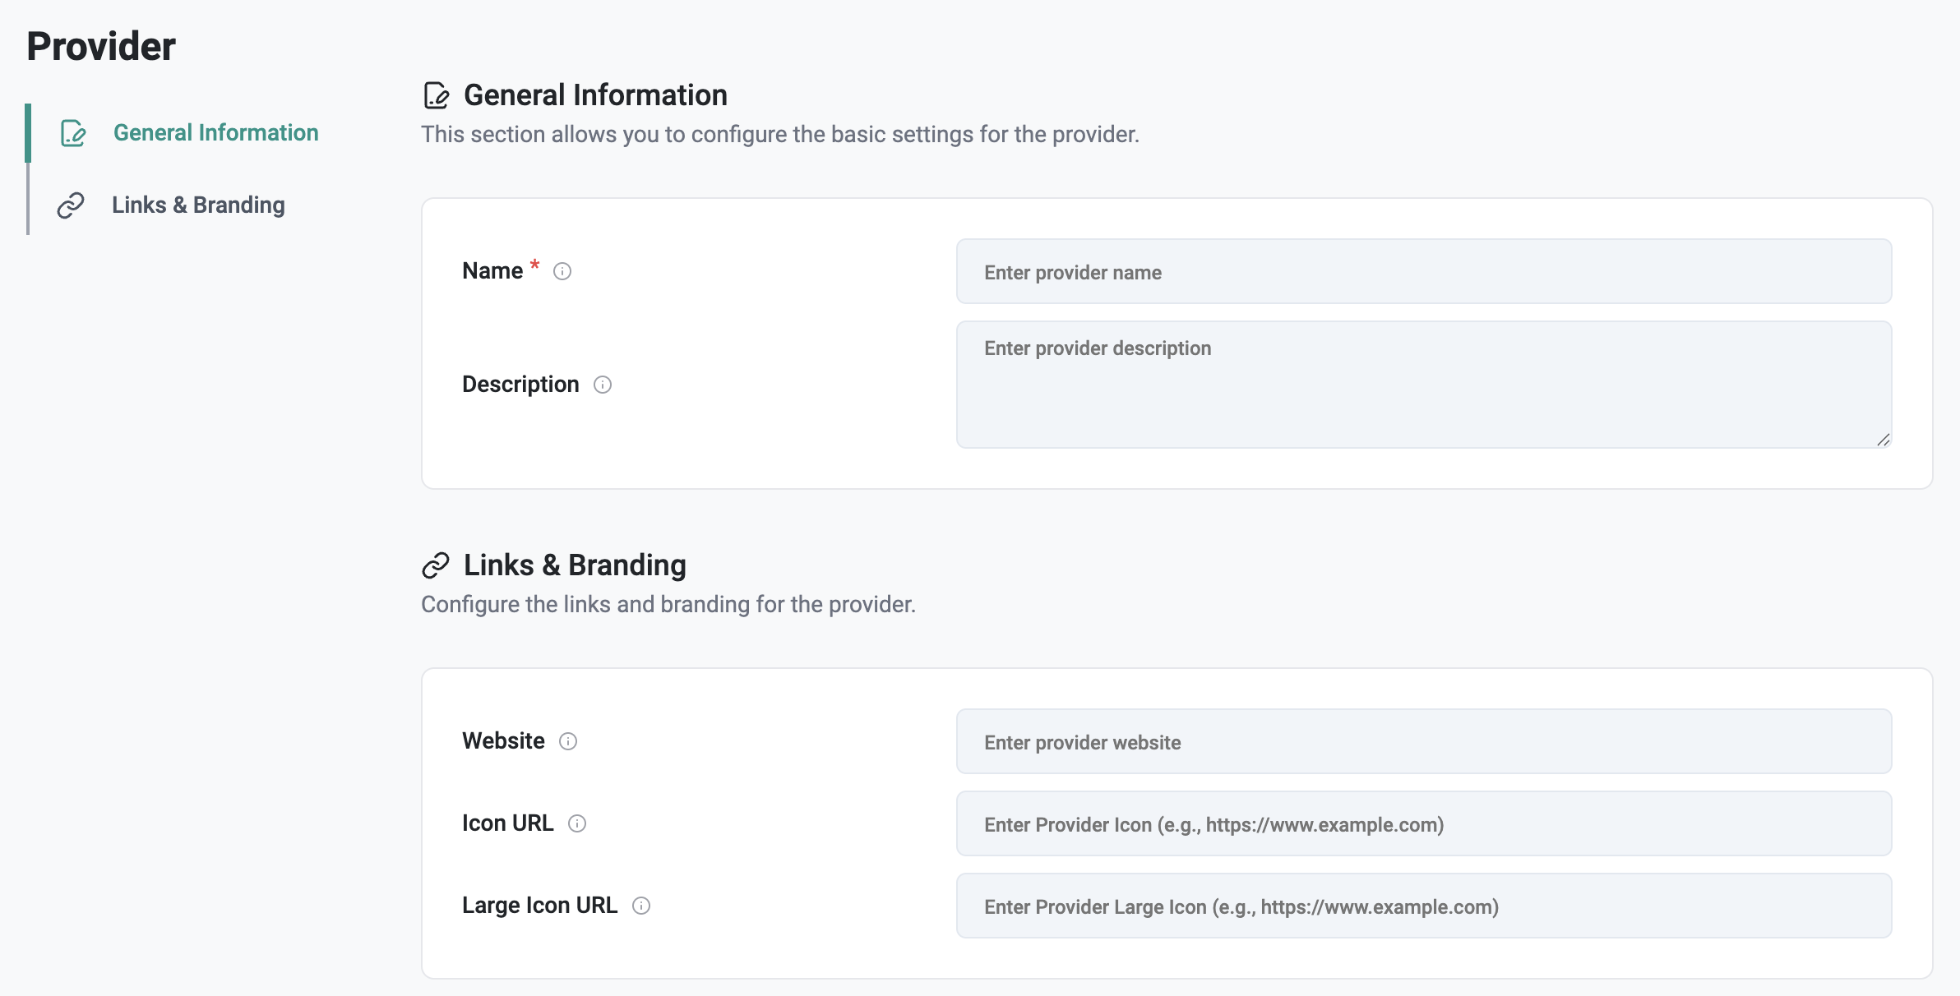The image size is (1960, 996).
Task: Focus the provider website input field
Action: tap(1423, 742)
